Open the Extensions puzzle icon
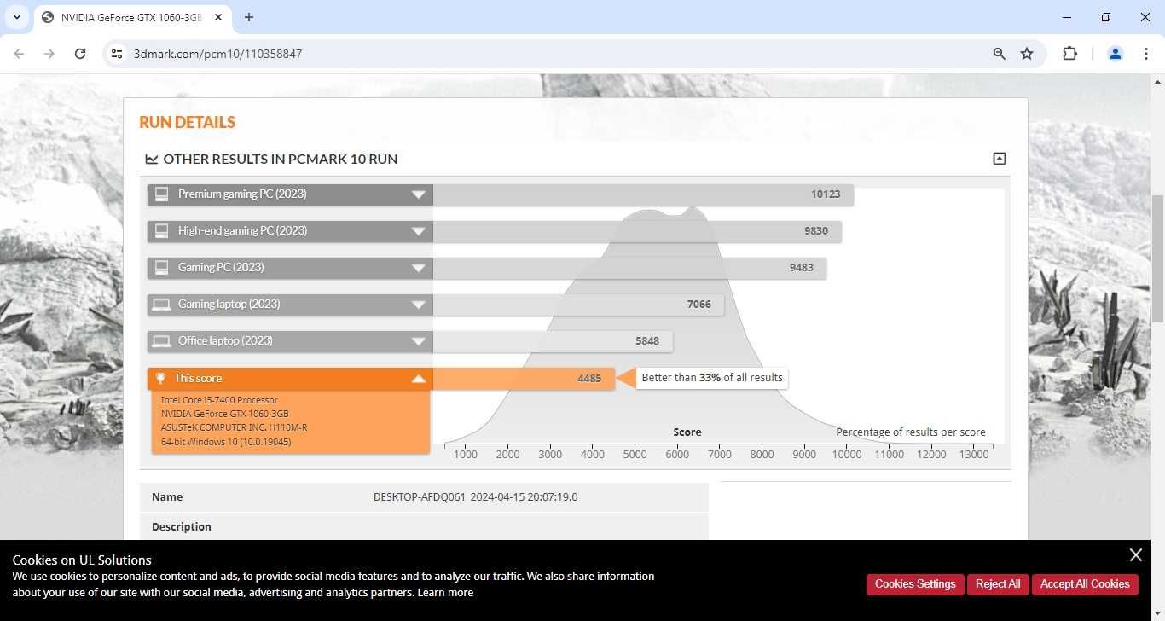Screen dimensions: 1165x621 point(1069,54)
